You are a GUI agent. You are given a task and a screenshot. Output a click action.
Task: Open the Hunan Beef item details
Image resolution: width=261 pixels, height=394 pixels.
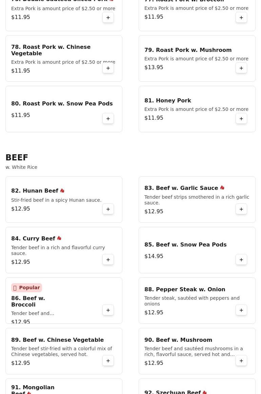tap(35, 191)
